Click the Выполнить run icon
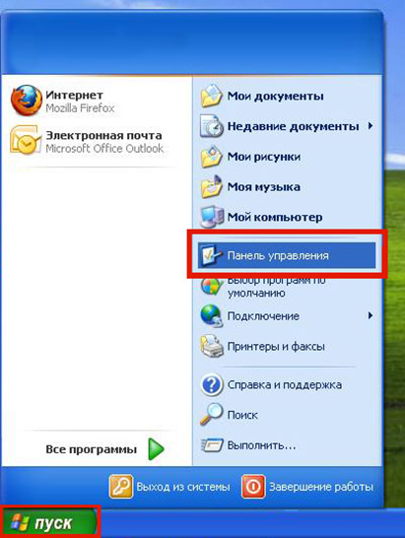The image size is (405, 538). point(212,445)
